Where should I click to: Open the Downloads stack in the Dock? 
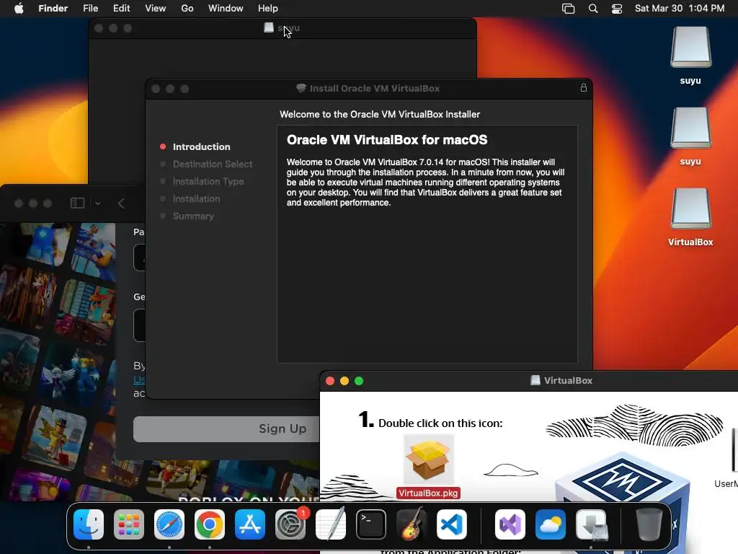pyautogui.click(x=591, y=524)
